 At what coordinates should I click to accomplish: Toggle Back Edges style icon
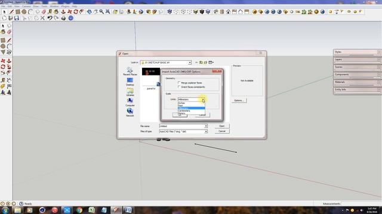point(176,12)
